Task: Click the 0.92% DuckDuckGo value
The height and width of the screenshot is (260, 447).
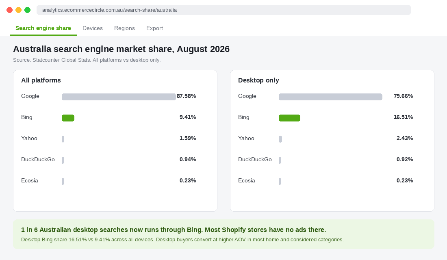Action: [405, 159]
